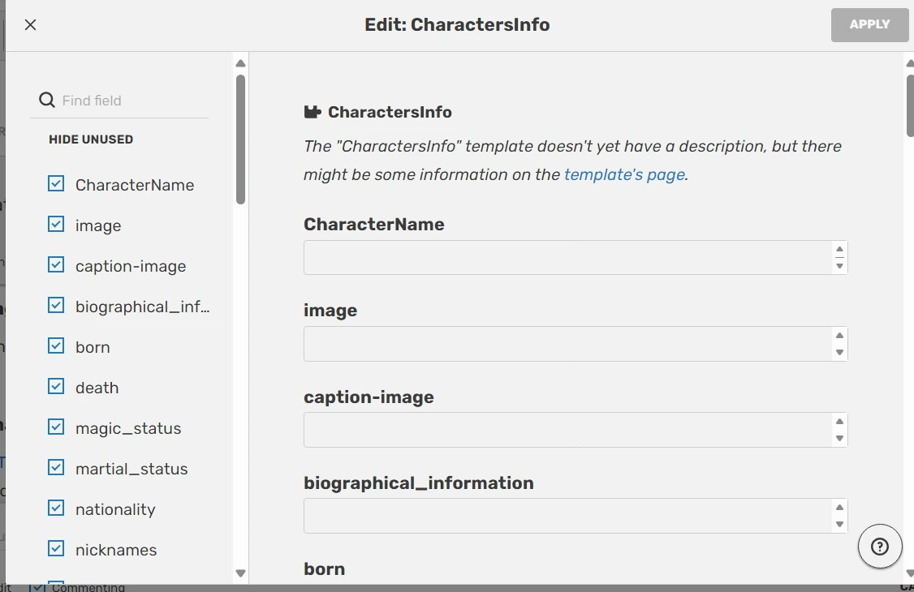Click the template icon beside CharactersInfo heading

point(313,112)
